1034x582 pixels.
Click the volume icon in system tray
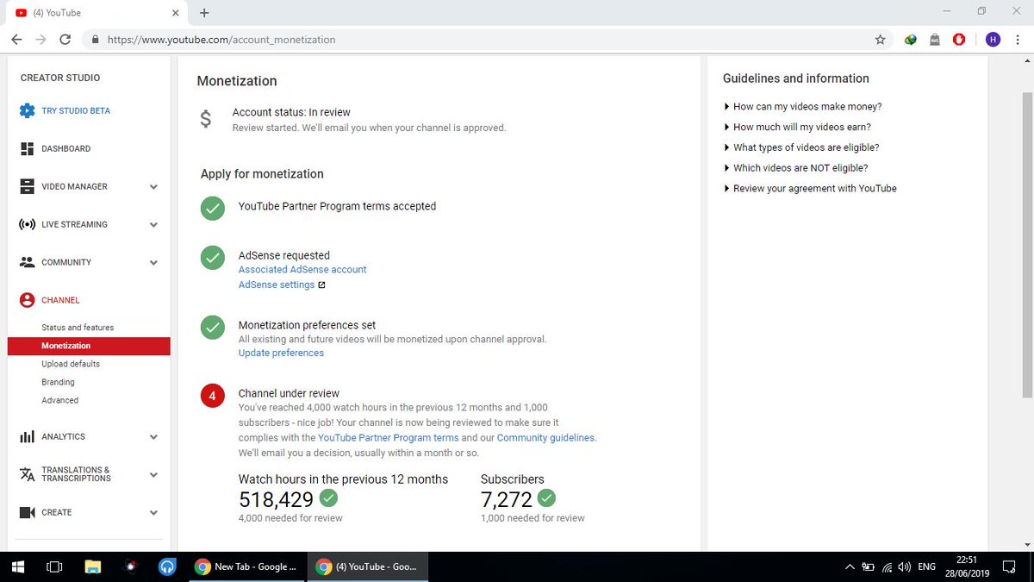click(905, 567)
